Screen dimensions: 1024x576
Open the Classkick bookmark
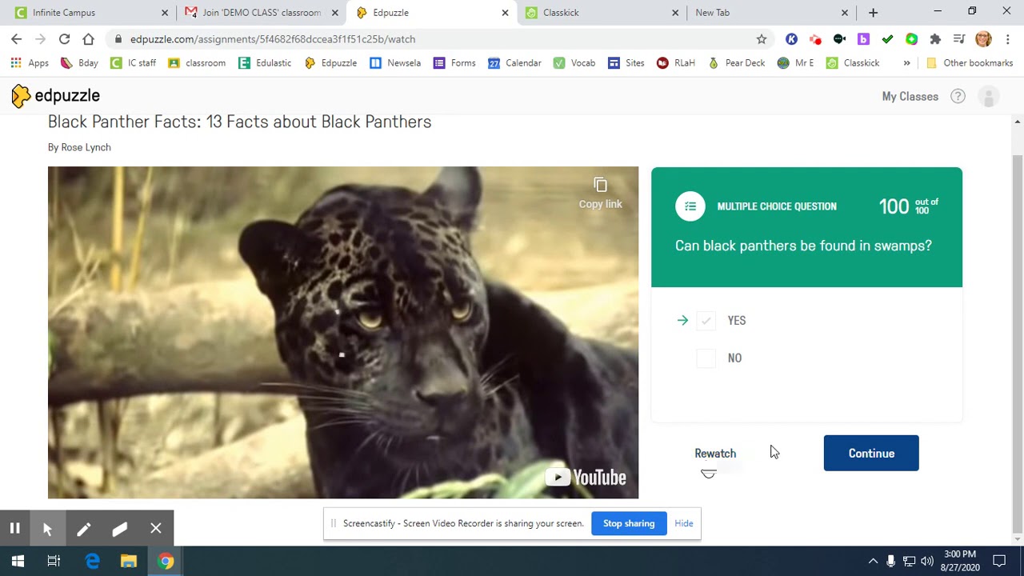point(853,62)
